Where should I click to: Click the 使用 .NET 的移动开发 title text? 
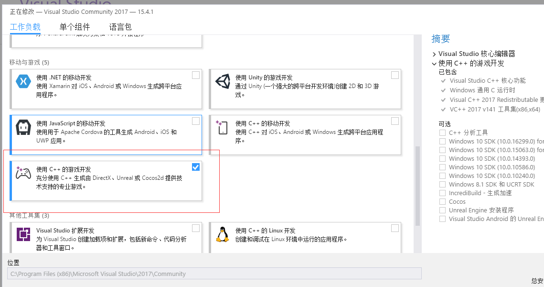pos(64,77)
